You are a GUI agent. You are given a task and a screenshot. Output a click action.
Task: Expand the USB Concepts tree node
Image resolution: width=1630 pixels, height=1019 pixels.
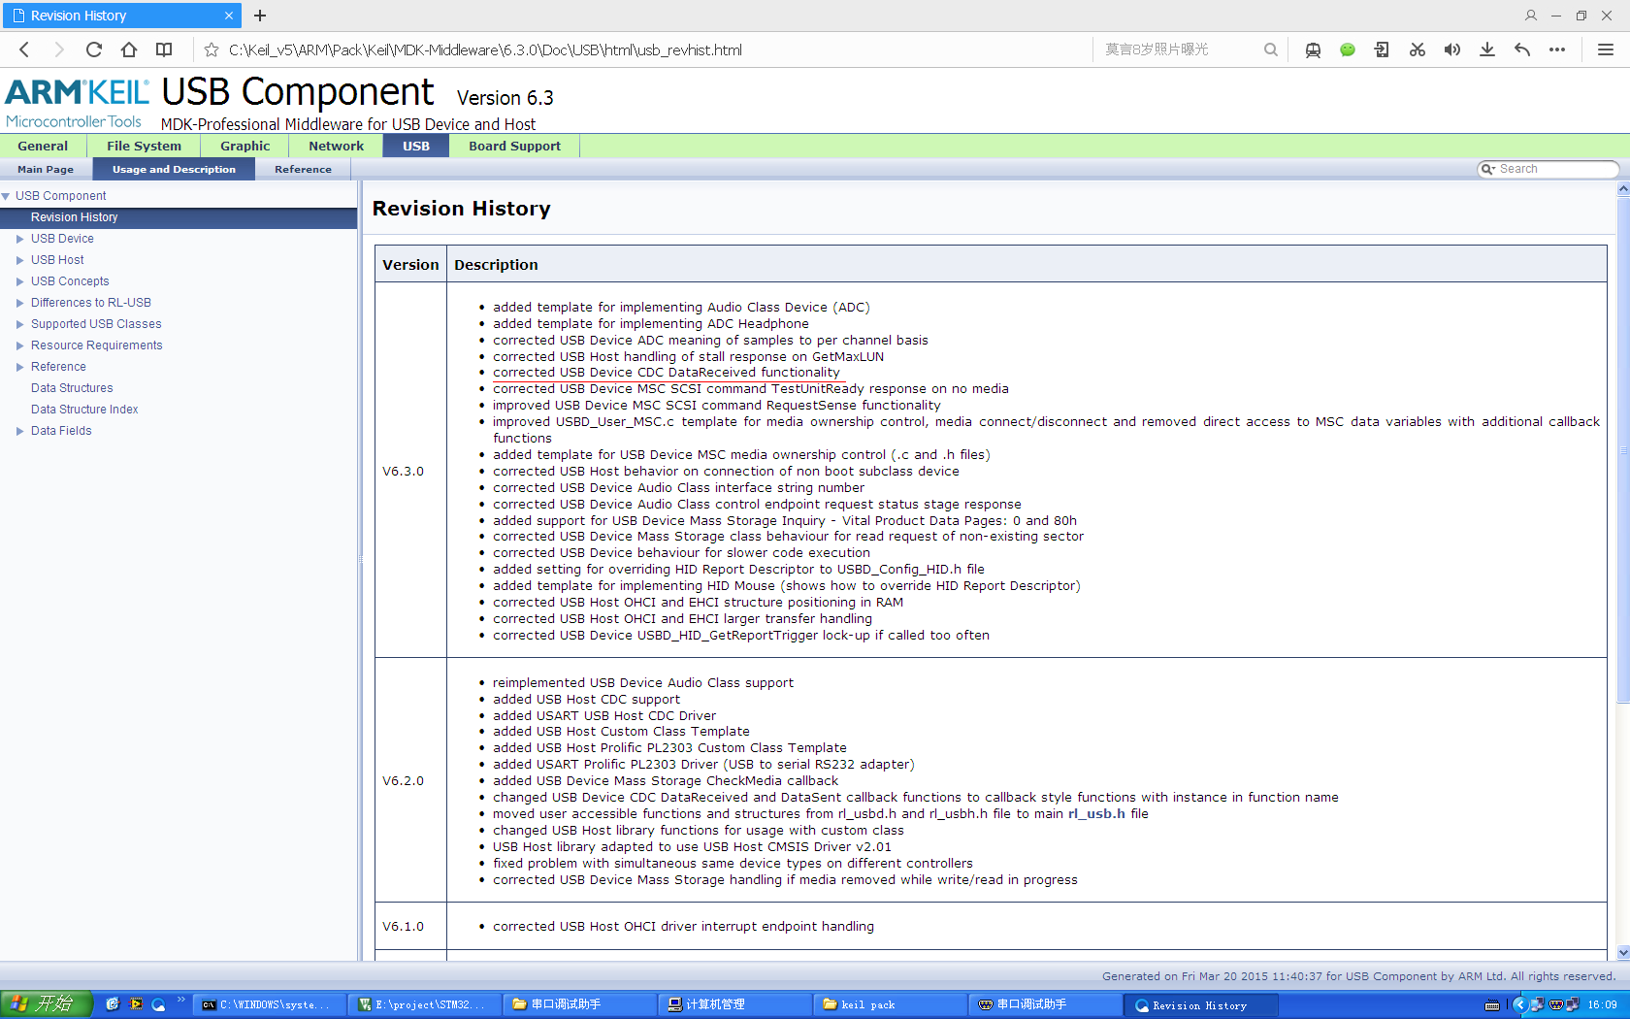[19, 281]
